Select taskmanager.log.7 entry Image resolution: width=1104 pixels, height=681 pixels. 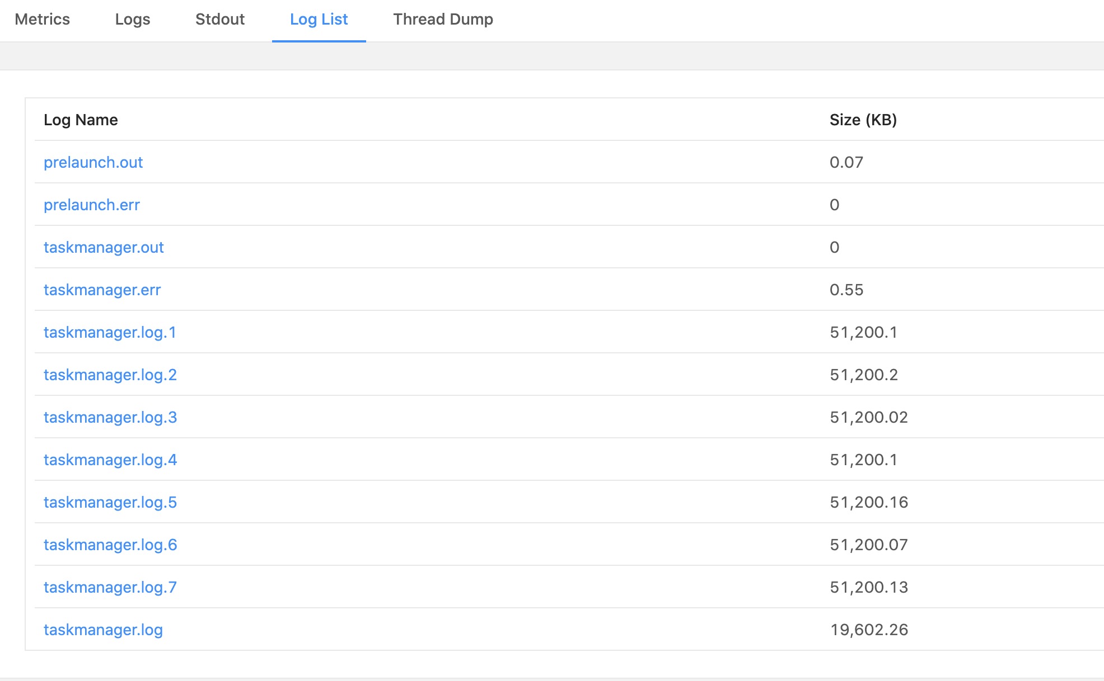(x=110, y=587)
